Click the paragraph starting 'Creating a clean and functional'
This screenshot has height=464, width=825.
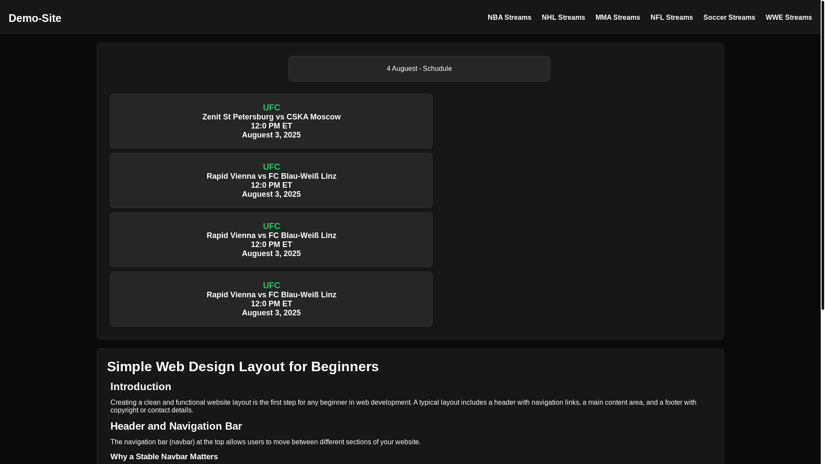[x=403, y=406]
